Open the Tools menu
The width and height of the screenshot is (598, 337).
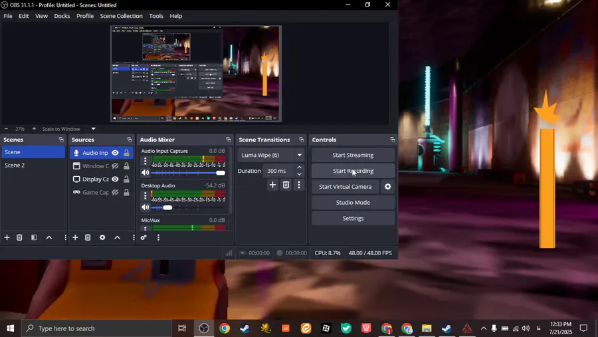[156, 16]
